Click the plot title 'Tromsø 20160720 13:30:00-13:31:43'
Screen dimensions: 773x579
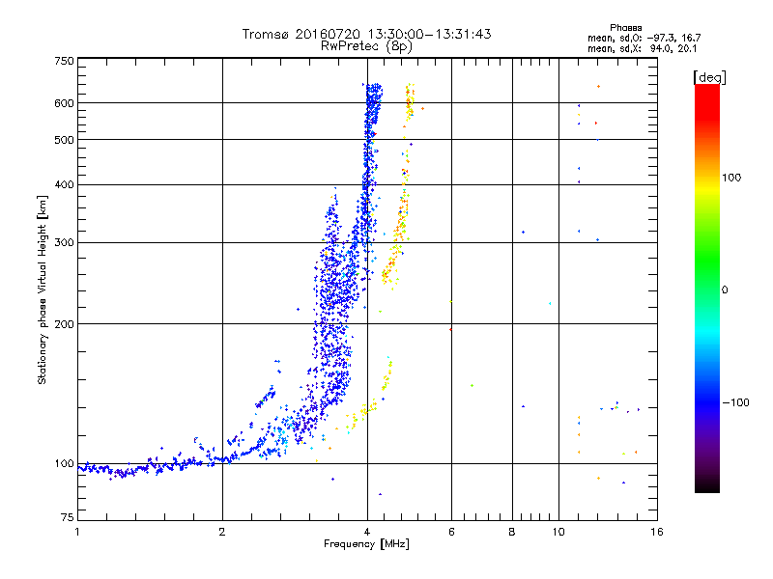[366, 34]
